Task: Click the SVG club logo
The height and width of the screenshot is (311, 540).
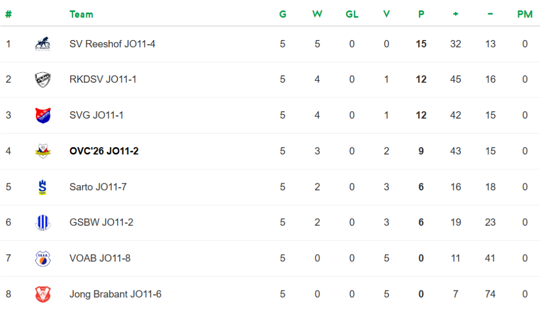Action: (43, 115)
